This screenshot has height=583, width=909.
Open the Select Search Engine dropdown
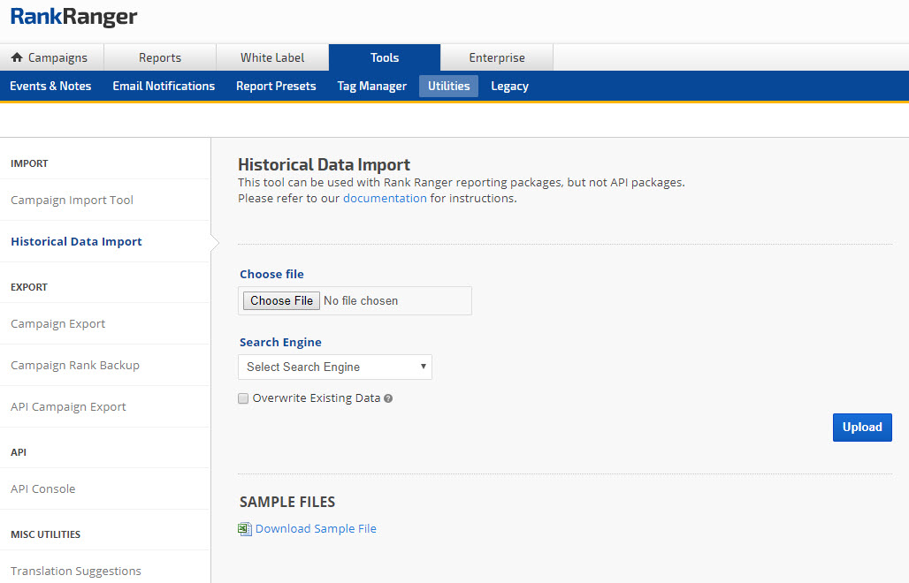tap(335, 367)
